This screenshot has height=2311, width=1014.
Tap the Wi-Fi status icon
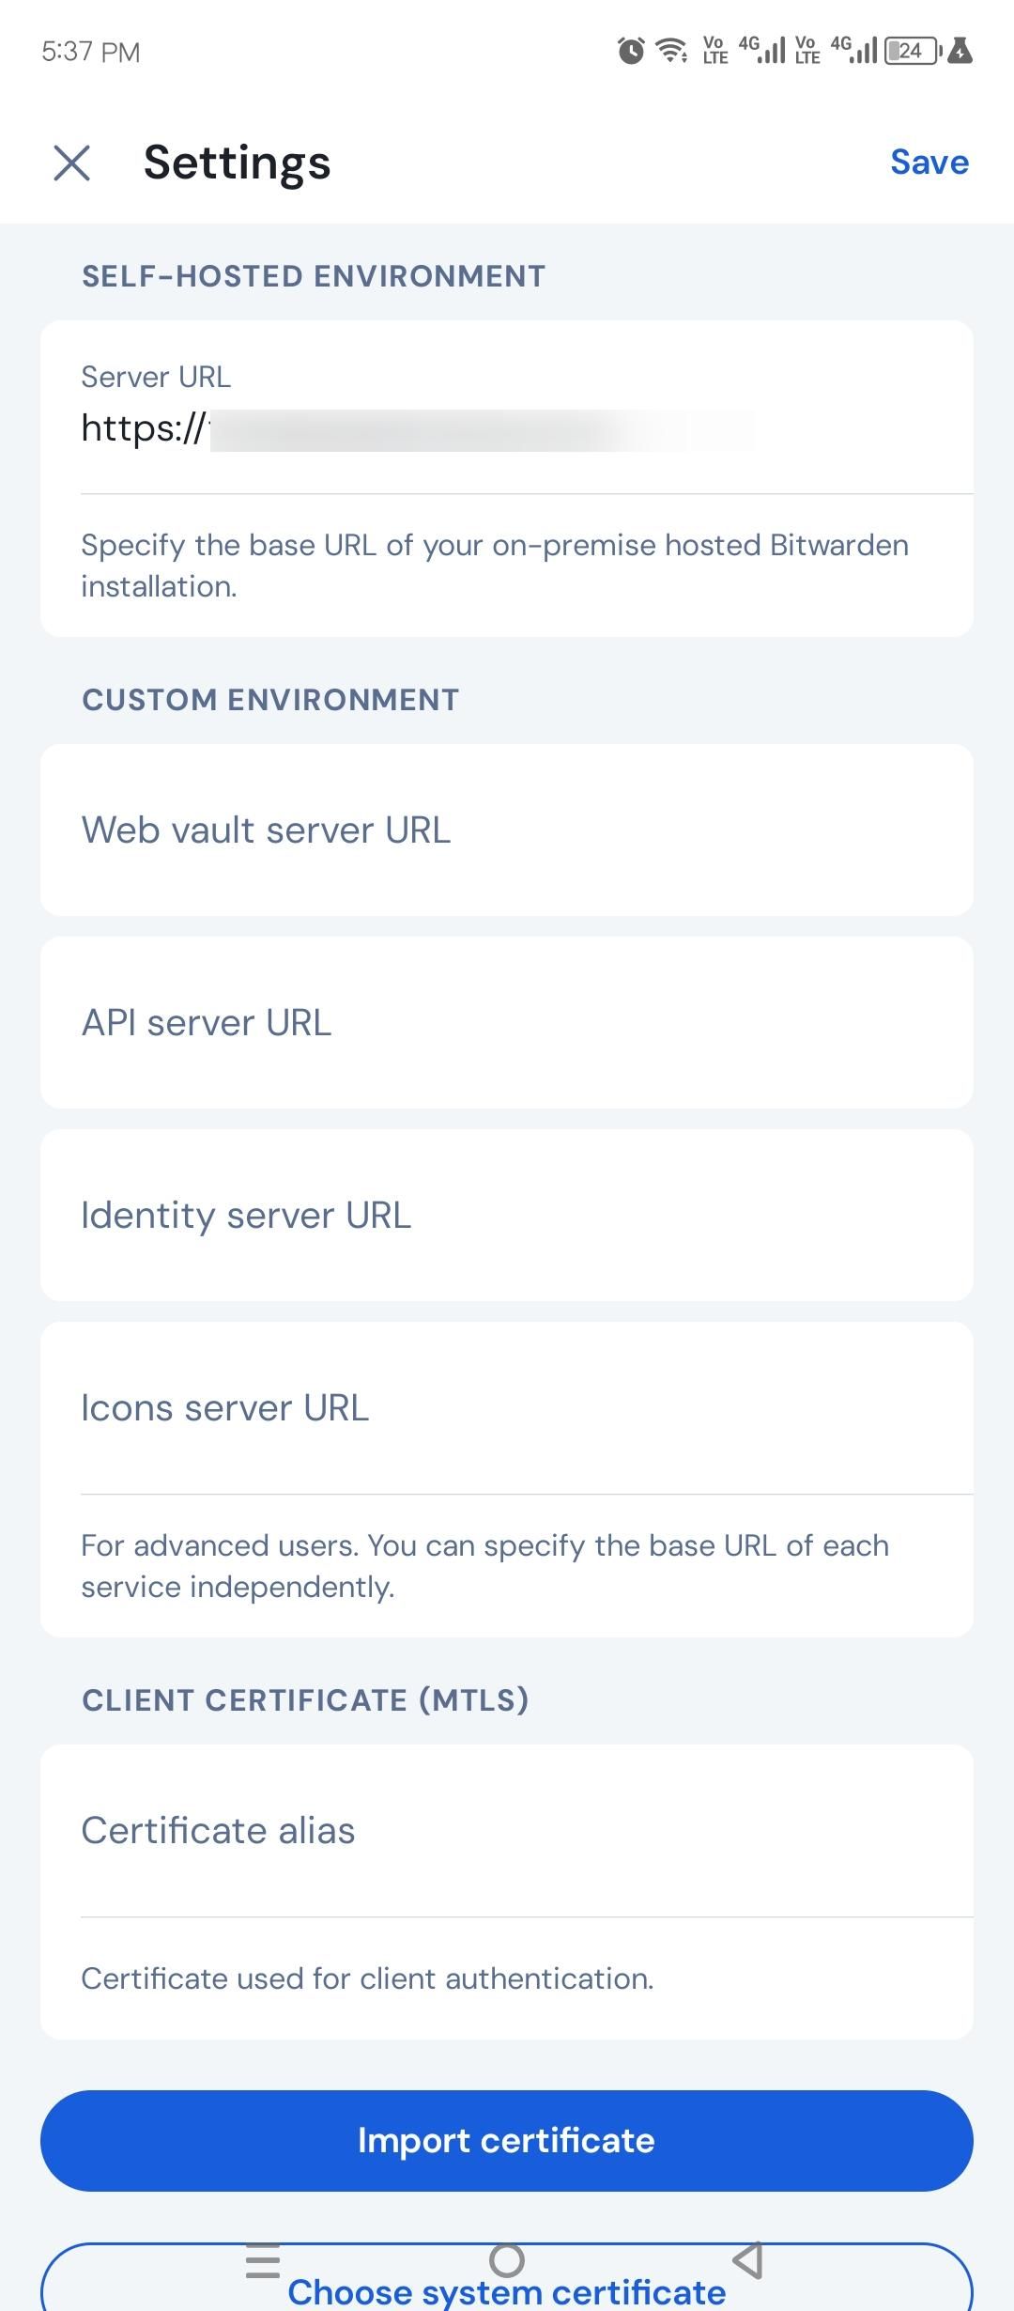[672, 51]
